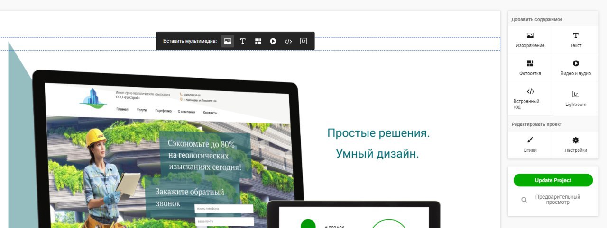Add Встроенный код in sidebar

click(530, 98)
